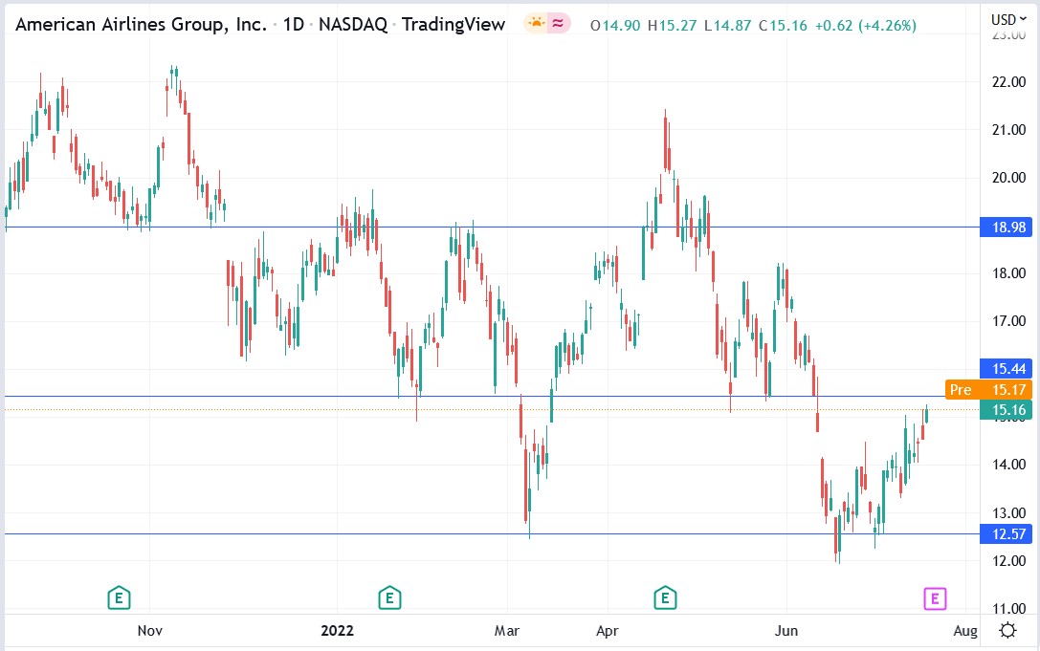Viewport: 1040px width, 651px height.
Task: Click the change value +0.62 (+4.26%)
Action: pos(866,26)
